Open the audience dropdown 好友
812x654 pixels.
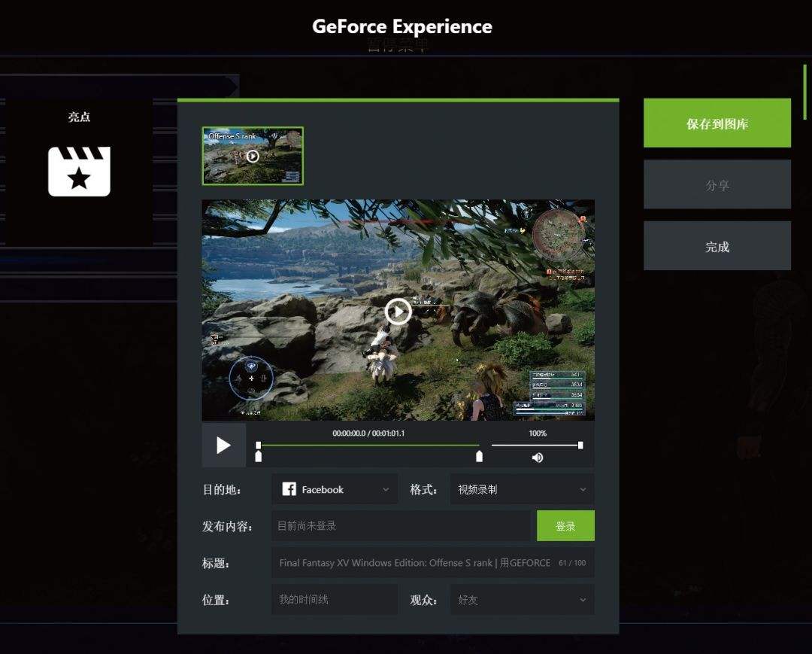(522, 600)
